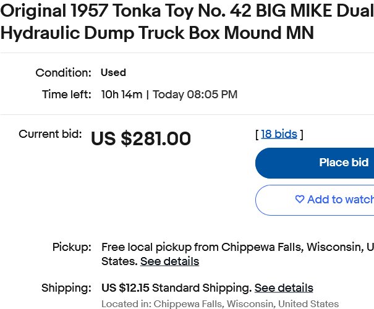
Task: Click the Pickup label
Action: tap(72, 247)
